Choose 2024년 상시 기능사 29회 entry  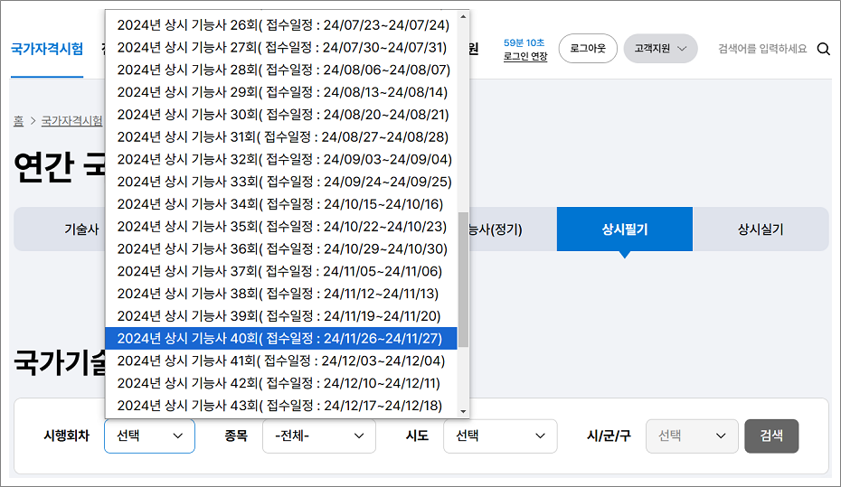pyautogui.click(x=281, y=92)
